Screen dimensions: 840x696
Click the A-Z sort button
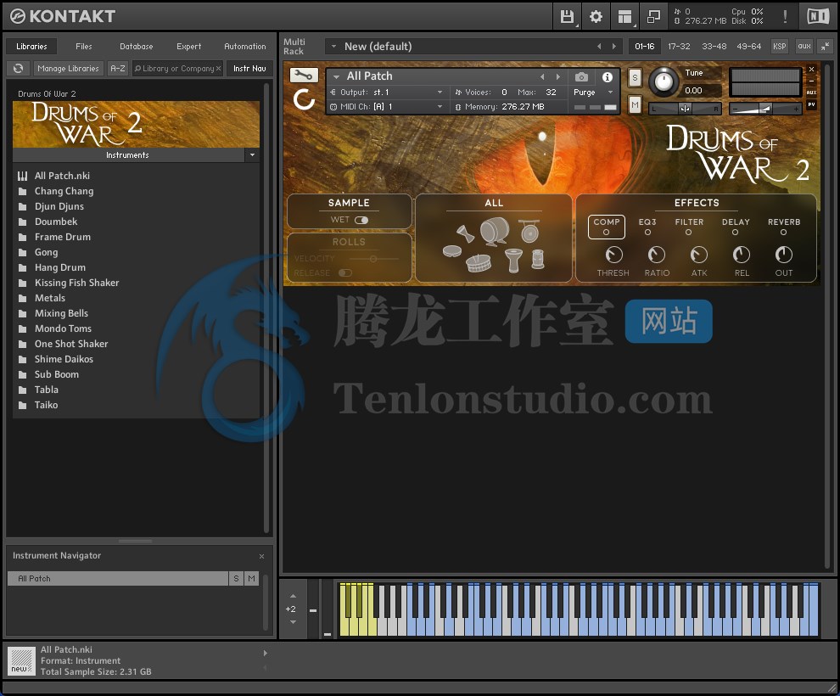coord(118,69)
